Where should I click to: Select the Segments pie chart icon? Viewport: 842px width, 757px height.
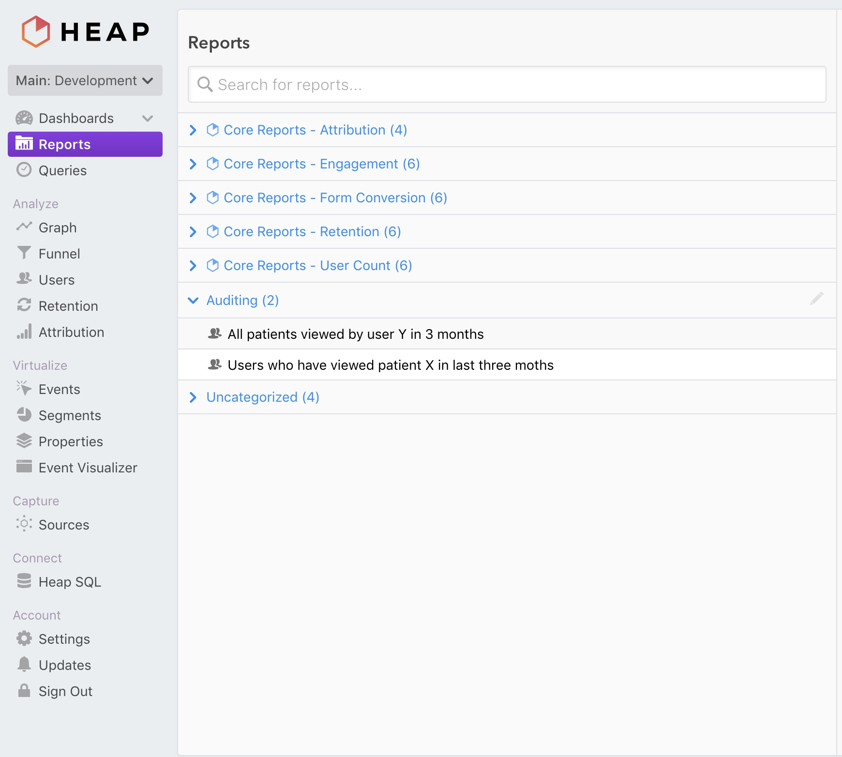coord(24,415)
